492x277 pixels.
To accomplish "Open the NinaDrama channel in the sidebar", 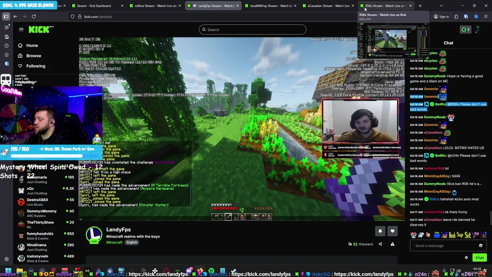I will [x=46, y=247].
